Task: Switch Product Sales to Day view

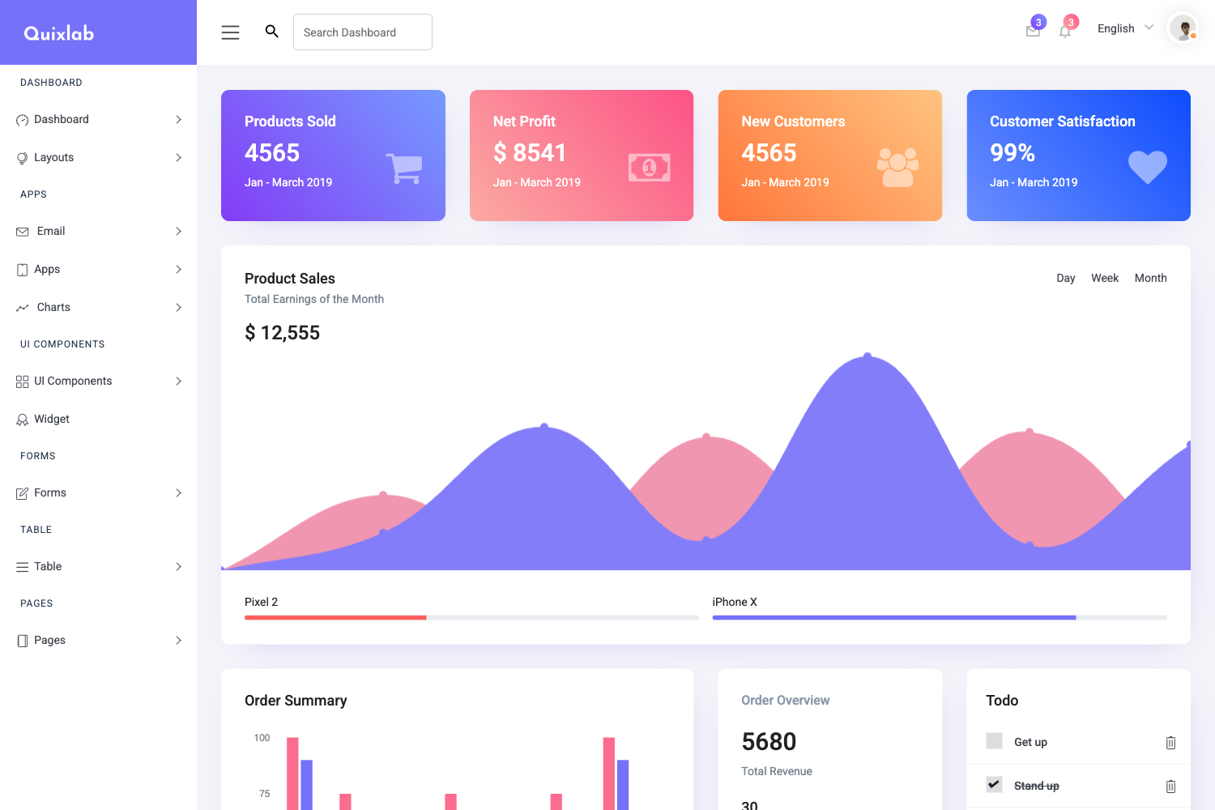Action: pos(1066,278)
